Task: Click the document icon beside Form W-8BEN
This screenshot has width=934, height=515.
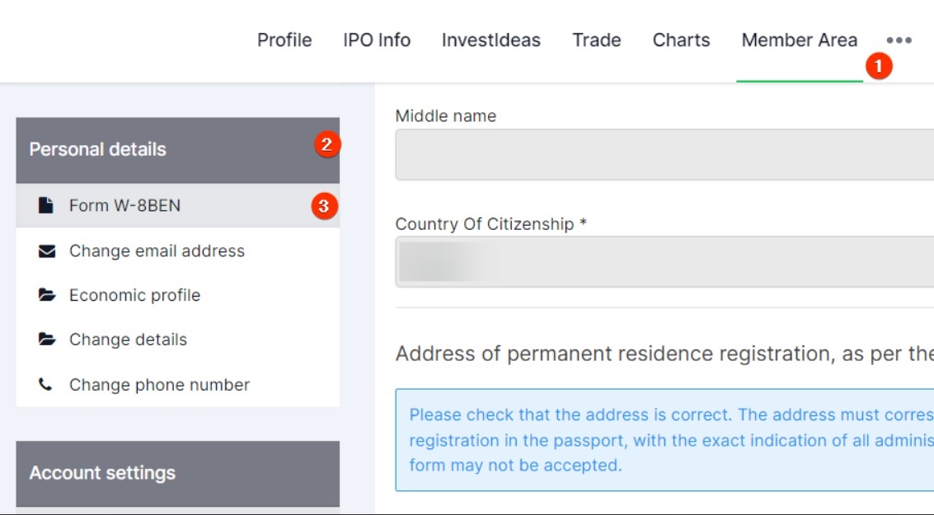Action: click(x=46, y=205)
